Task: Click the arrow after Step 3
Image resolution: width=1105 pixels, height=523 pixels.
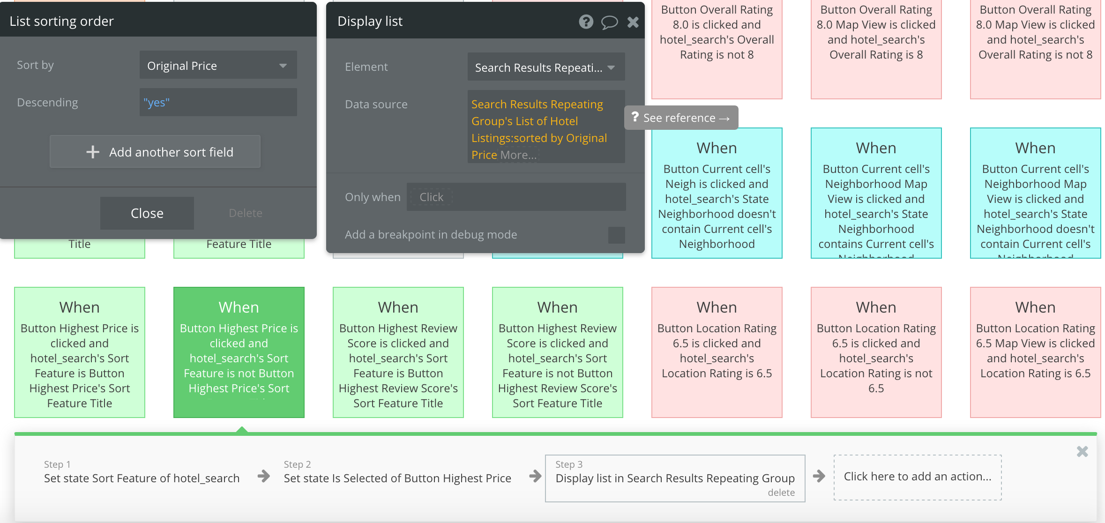Action: pos(819,476)
